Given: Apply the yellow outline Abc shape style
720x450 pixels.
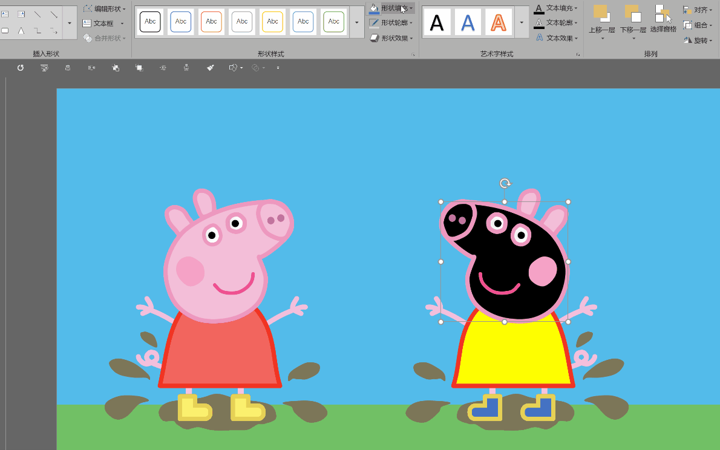Looking at the screenshot, I should (272, 22).
